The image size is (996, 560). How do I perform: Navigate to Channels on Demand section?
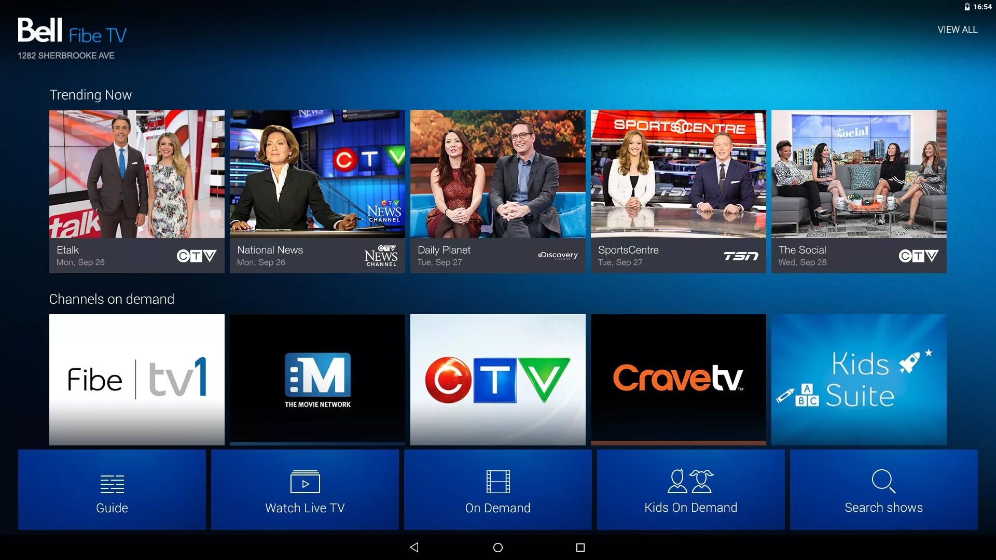(112, 298)
